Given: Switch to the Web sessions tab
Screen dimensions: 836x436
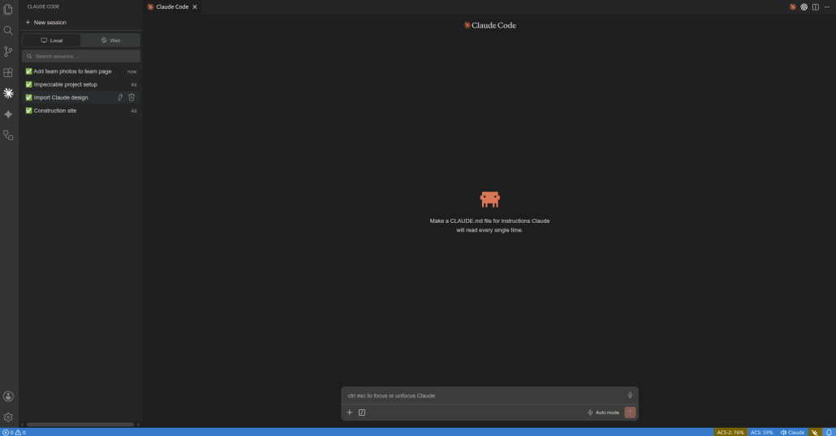Looking at the screenshot, I should click(x=110, y=41).
